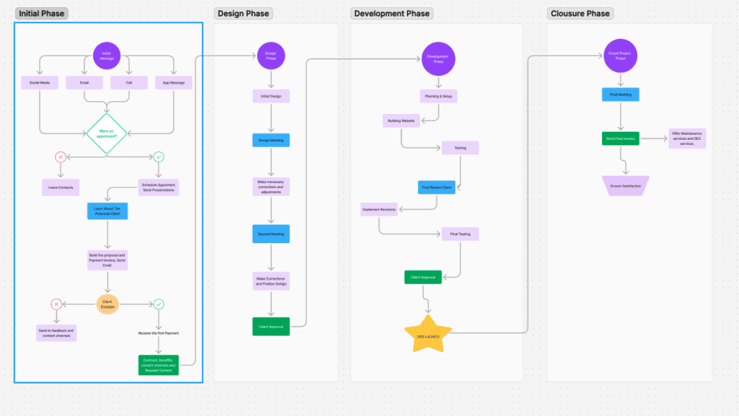The image size is (739, 416).
Task: Click the Design Phase section label
Action: 243,14
